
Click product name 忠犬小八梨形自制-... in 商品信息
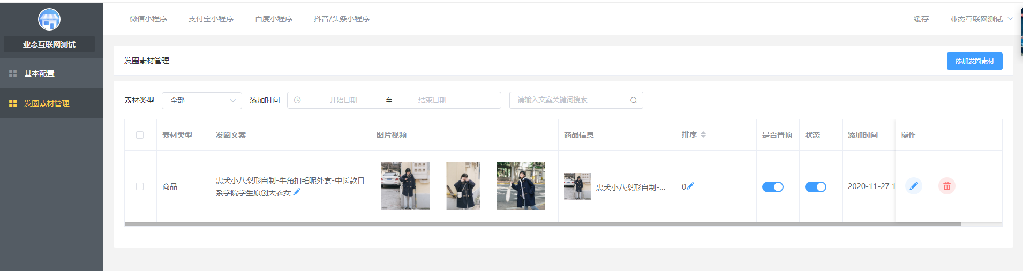pyautogui.click(x=631, y=187)
